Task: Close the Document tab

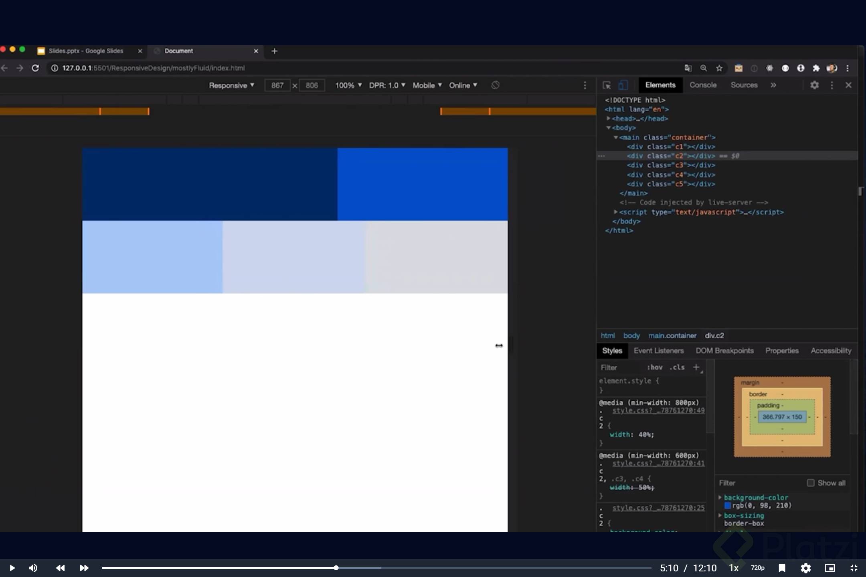Action: (256, 51)
